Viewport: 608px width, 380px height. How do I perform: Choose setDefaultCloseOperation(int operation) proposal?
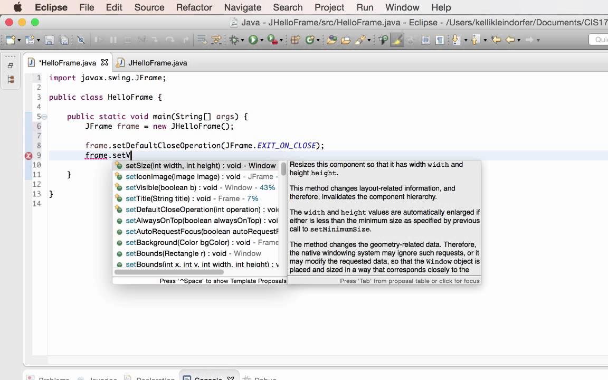196,210
